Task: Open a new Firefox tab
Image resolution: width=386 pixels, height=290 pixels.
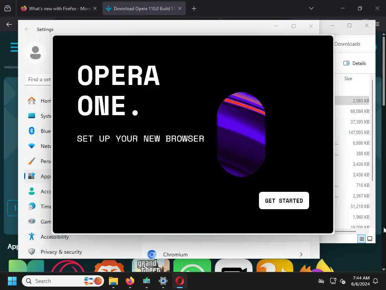Action: click(x=194, y=9)
